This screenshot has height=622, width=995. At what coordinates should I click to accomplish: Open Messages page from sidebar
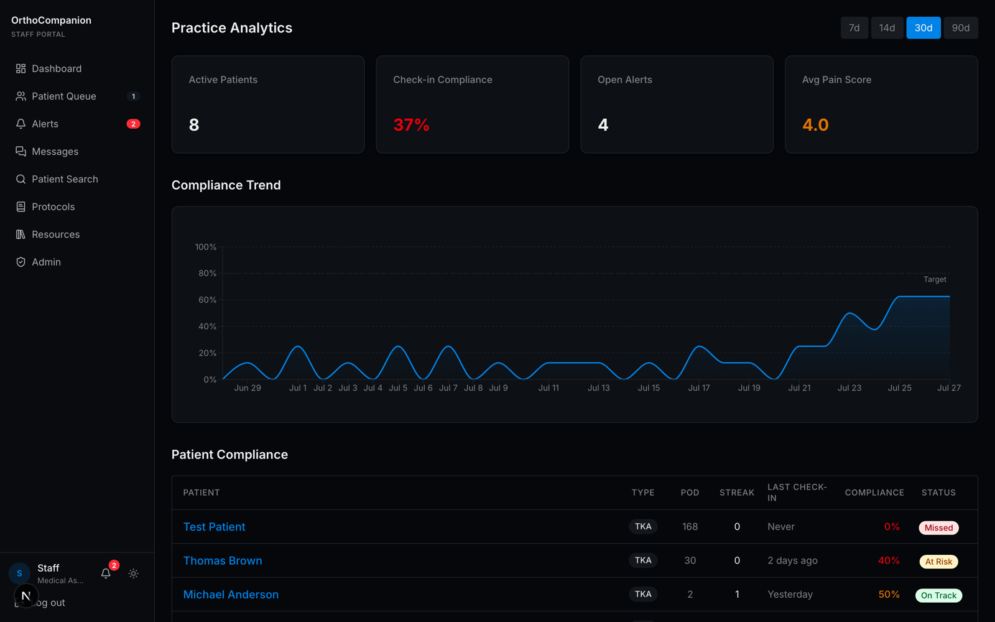pyautogui.click(x=77, y=152)
